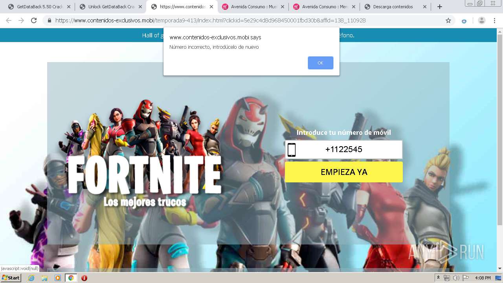The width and height of the screenshot is (503, 283).
Task: Click the "Número incorrecto, introdúcelo de nuevo" message
Action: [x=214, y=47]
